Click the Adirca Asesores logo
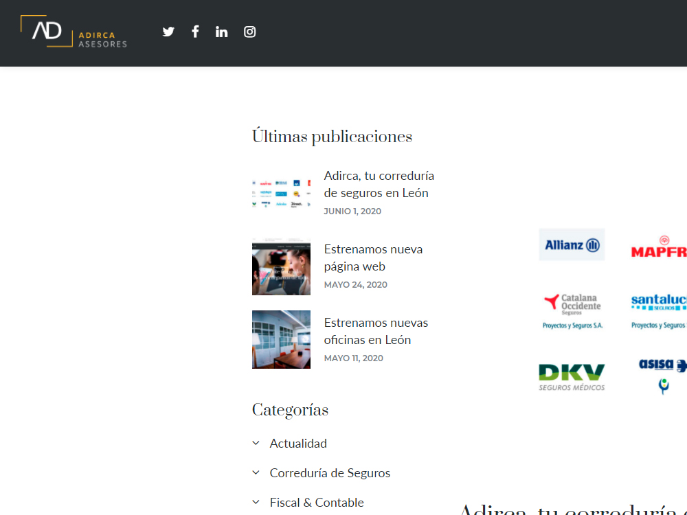Screen dimensions: 687x515 (x=74, y=32)
